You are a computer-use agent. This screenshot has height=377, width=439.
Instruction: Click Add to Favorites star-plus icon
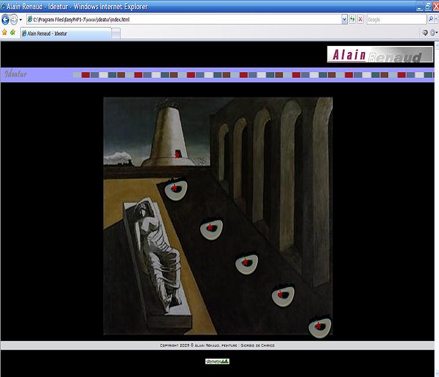tap(13, 32)
